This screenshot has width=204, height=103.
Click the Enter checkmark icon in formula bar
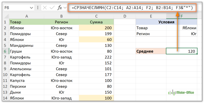pyautogui.click(x=53, y=8)
